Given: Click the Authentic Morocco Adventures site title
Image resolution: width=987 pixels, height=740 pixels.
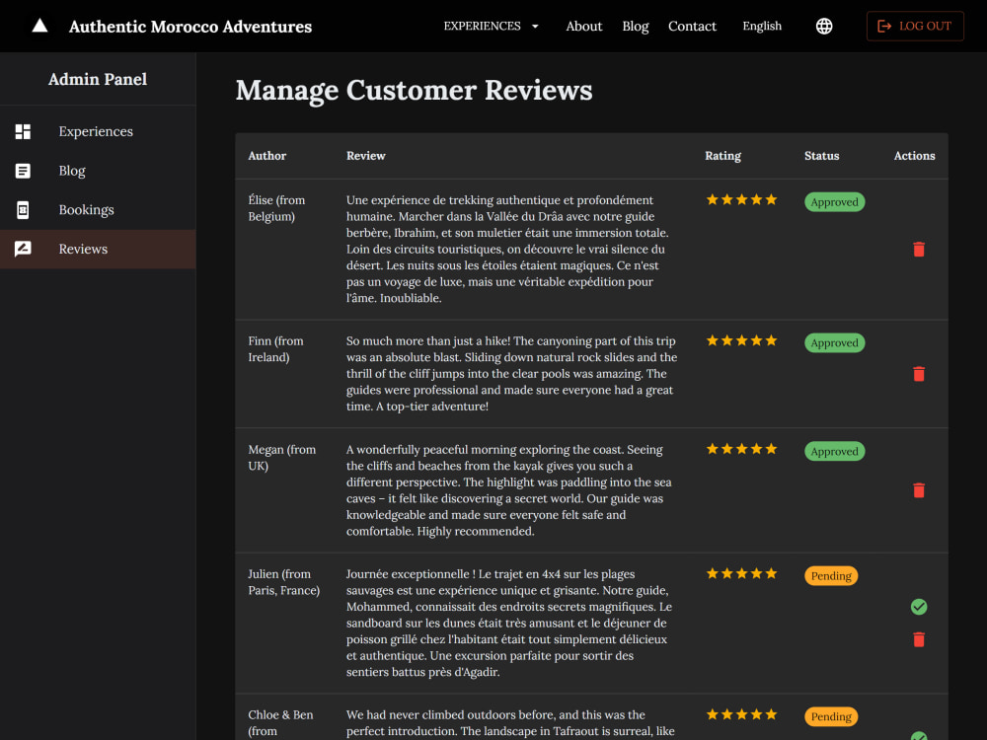Looking at the screenshot, I should click(190, 27).
